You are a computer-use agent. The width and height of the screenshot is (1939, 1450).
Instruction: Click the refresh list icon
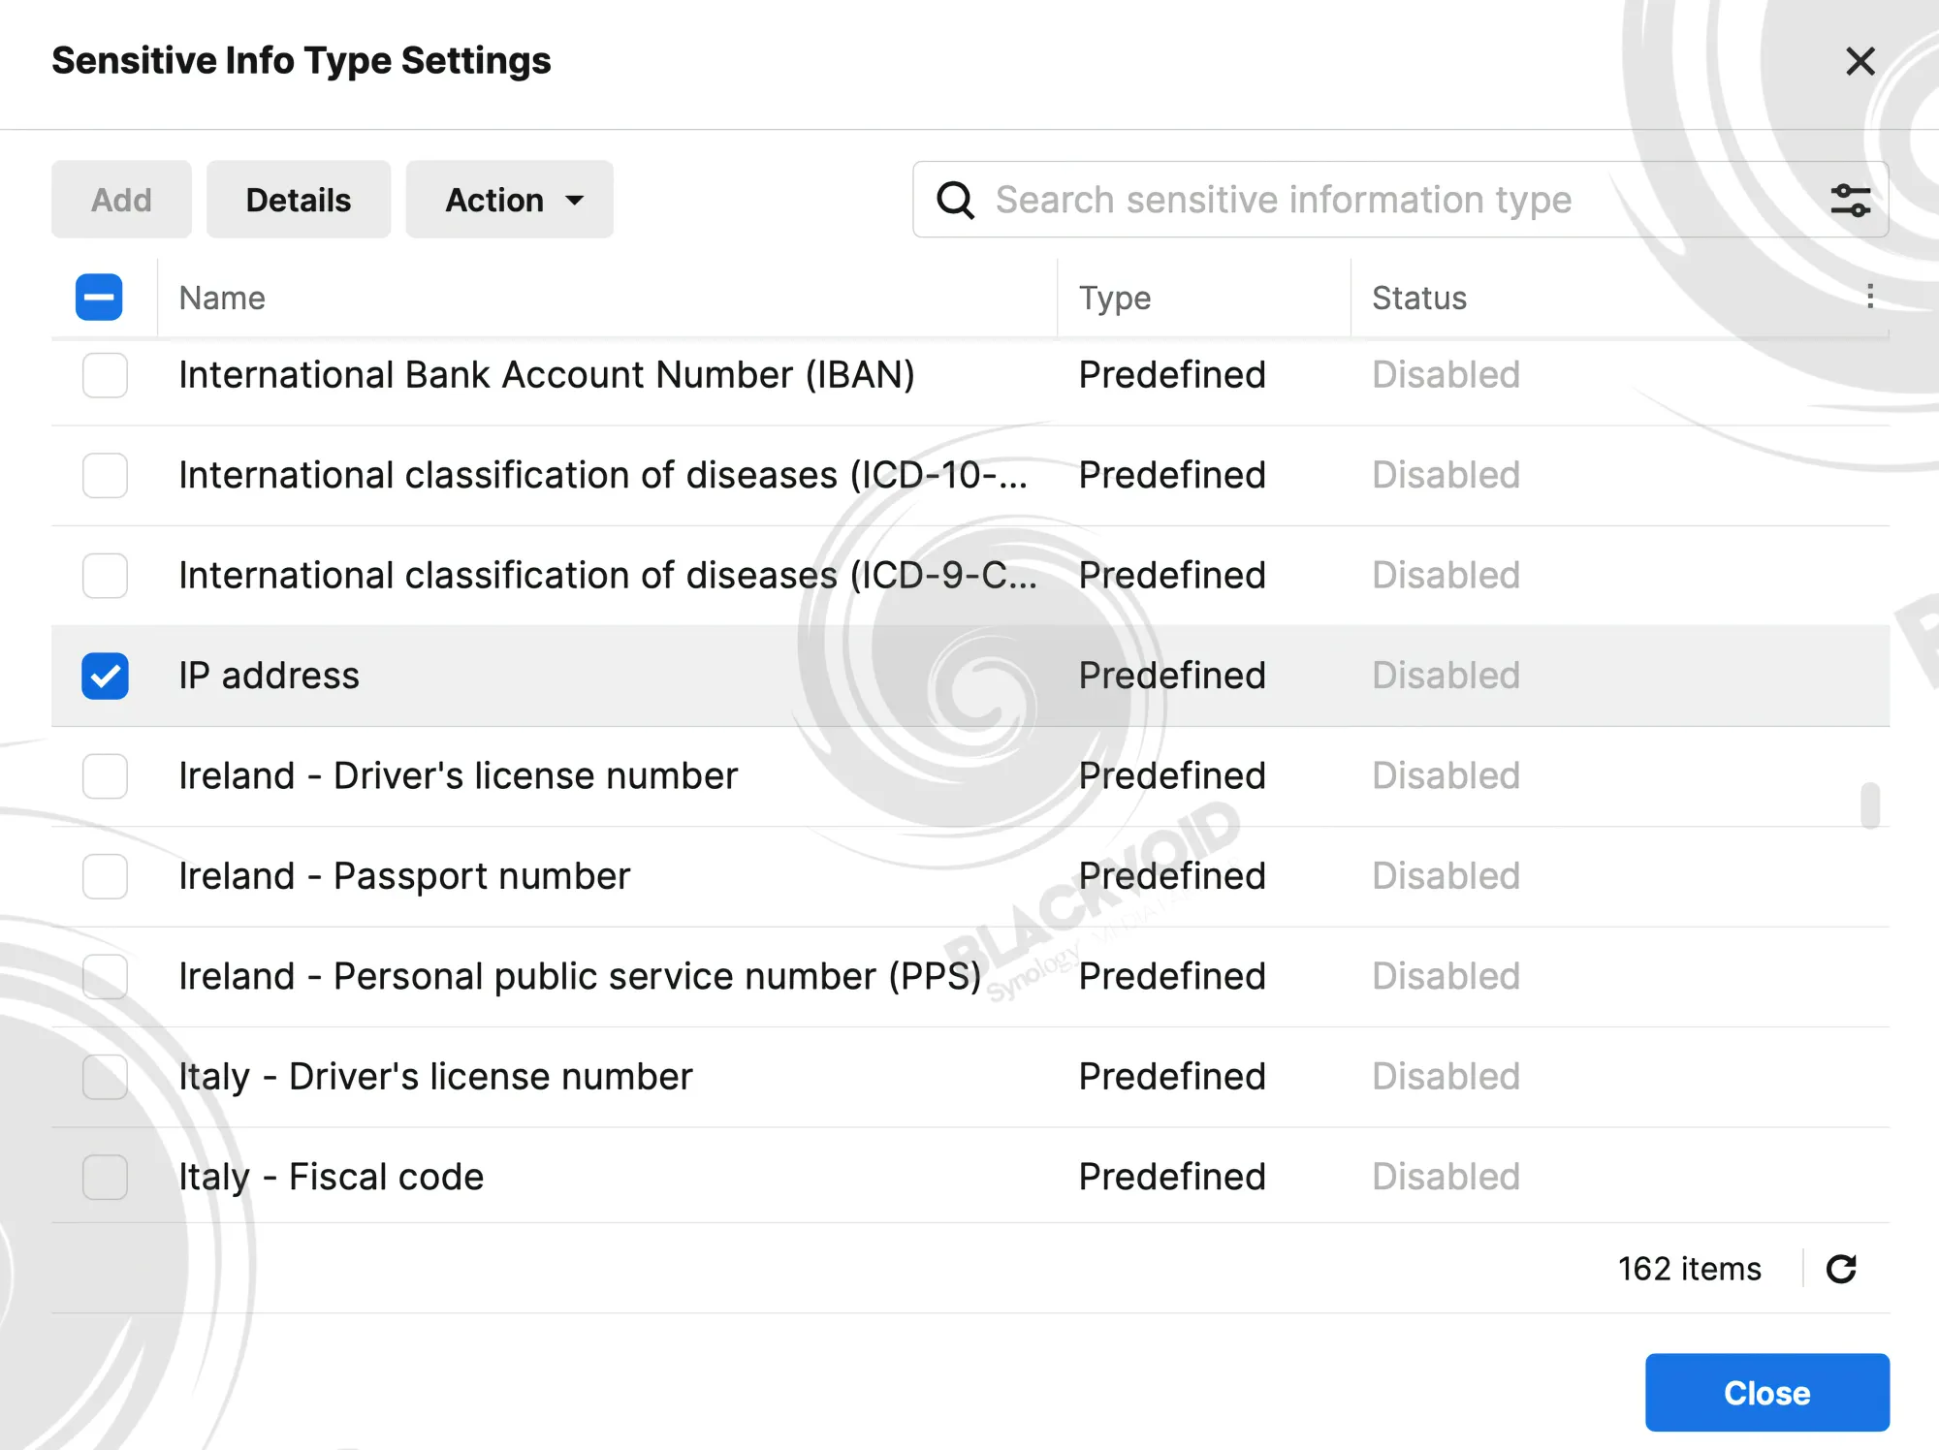tap(1841, 1269)
